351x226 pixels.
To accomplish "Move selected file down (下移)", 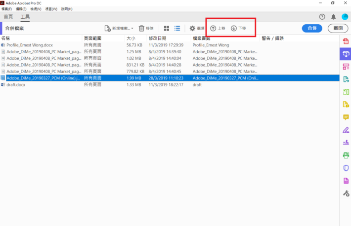I will coord(238,29).
